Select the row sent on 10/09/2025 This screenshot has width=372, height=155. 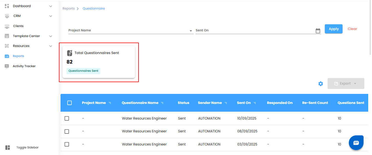(x=67, y=118)
